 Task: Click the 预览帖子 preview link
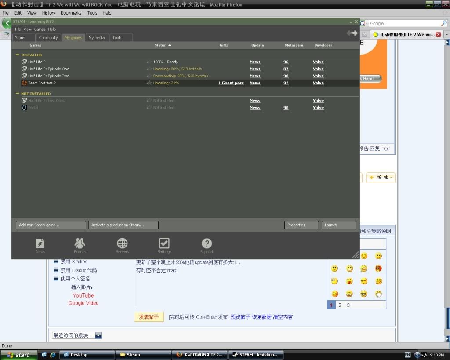[x=240, y=317]
